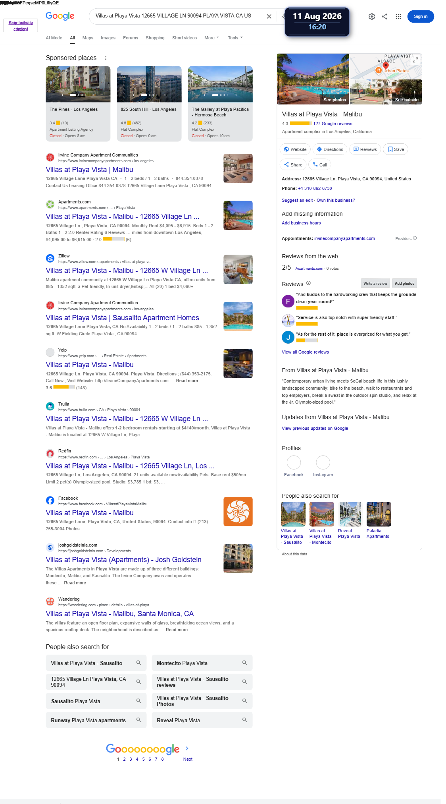The height and width of the screenshot is (804, 446).
Task: Open Josh Goldstein Villas at Playa Vista result
Action: [123, 560]
